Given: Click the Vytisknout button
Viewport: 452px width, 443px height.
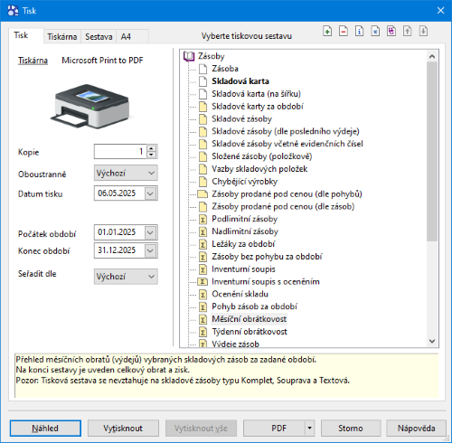Looking at the screenshot, I should click(123, 428).
